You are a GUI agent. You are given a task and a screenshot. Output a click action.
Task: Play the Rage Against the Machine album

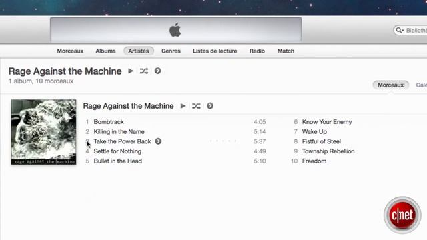[183, 106]
